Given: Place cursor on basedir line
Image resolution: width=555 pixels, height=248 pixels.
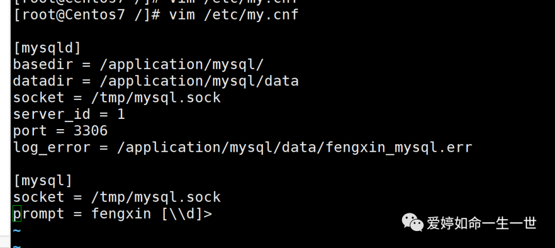Looking at the screenshot, I should coord(138,64).
